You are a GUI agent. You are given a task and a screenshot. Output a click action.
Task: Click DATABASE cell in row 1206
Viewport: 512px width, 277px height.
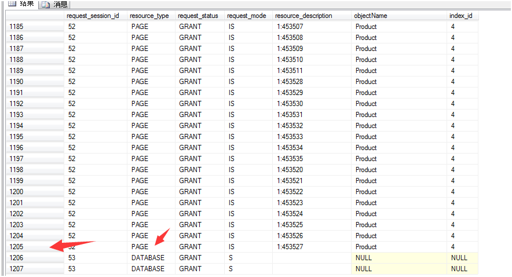pyautogui.click(x=151, y=258)
